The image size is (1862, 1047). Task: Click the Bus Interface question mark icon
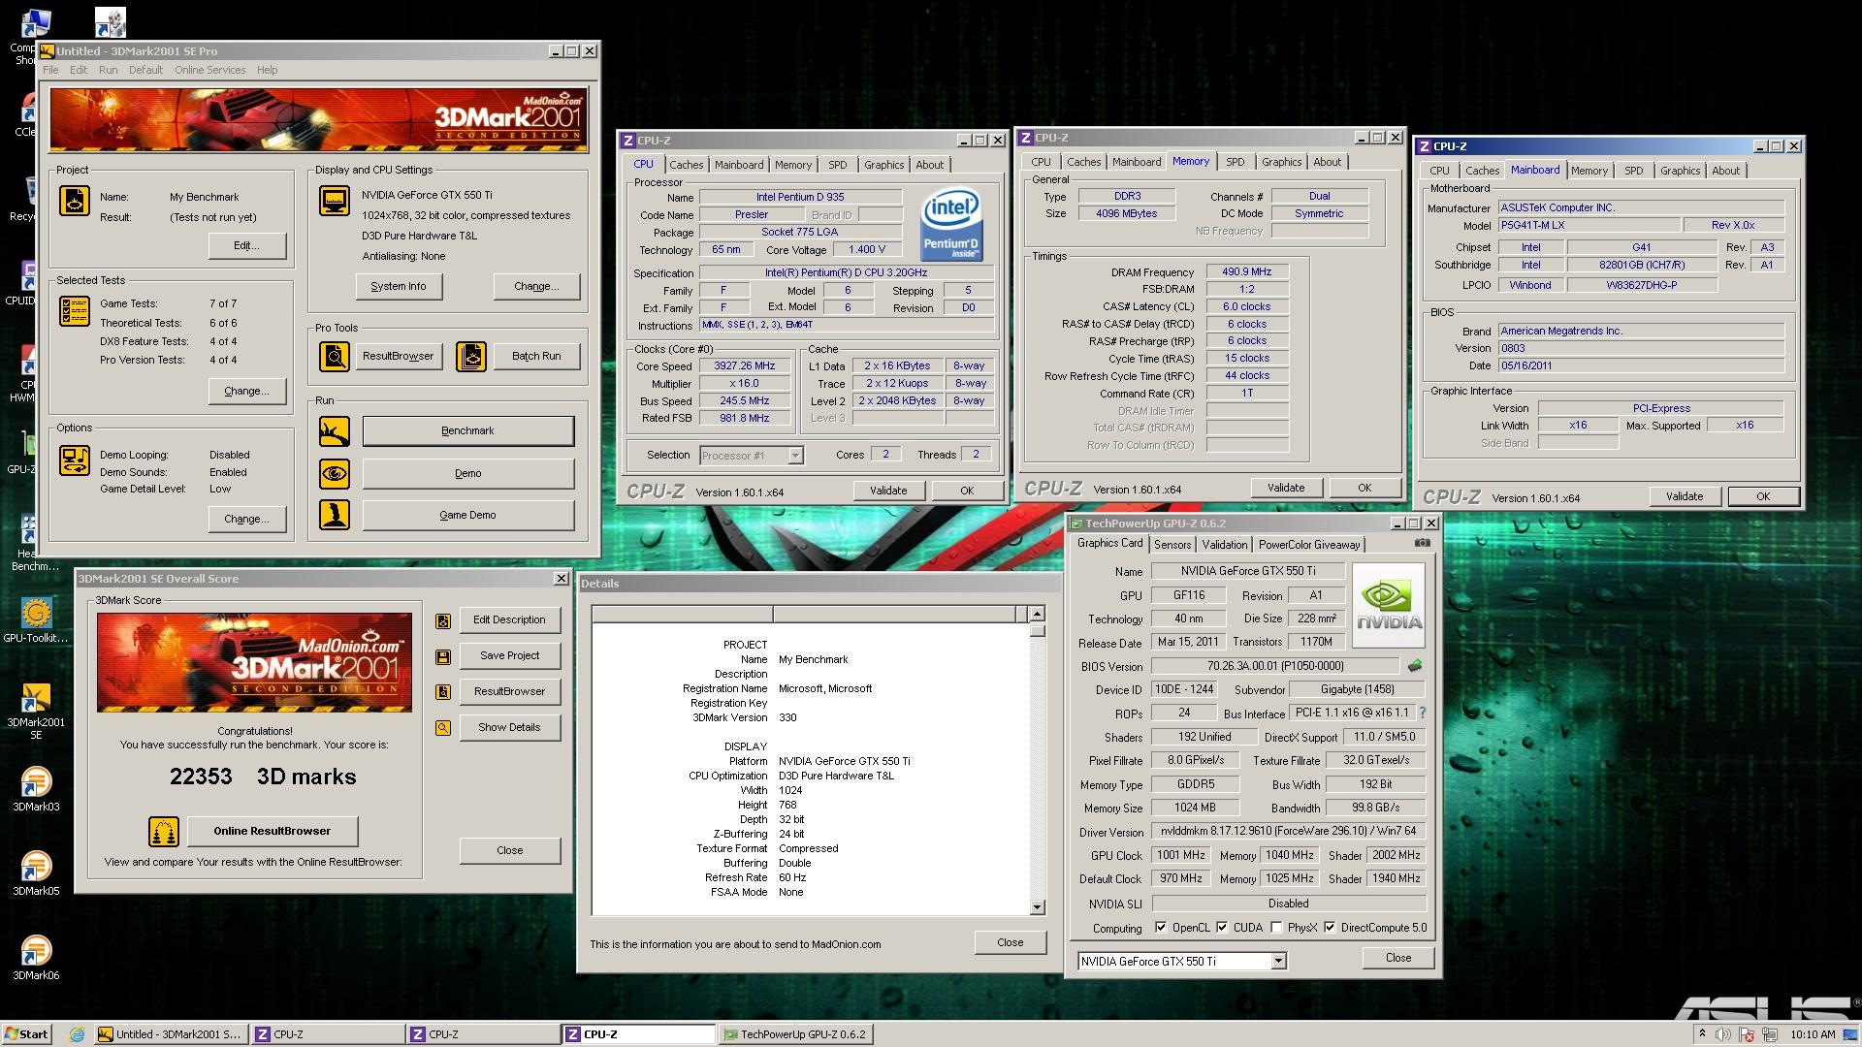coord(1423,713)
